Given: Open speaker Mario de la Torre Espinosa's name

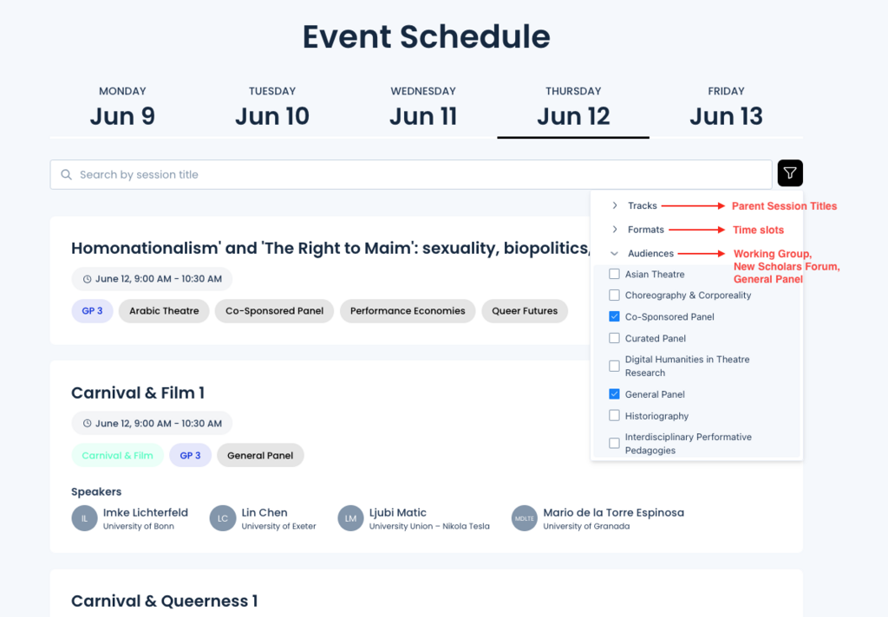Looking at the screenshot, I should pyautogui.click(x=613, y=512).
